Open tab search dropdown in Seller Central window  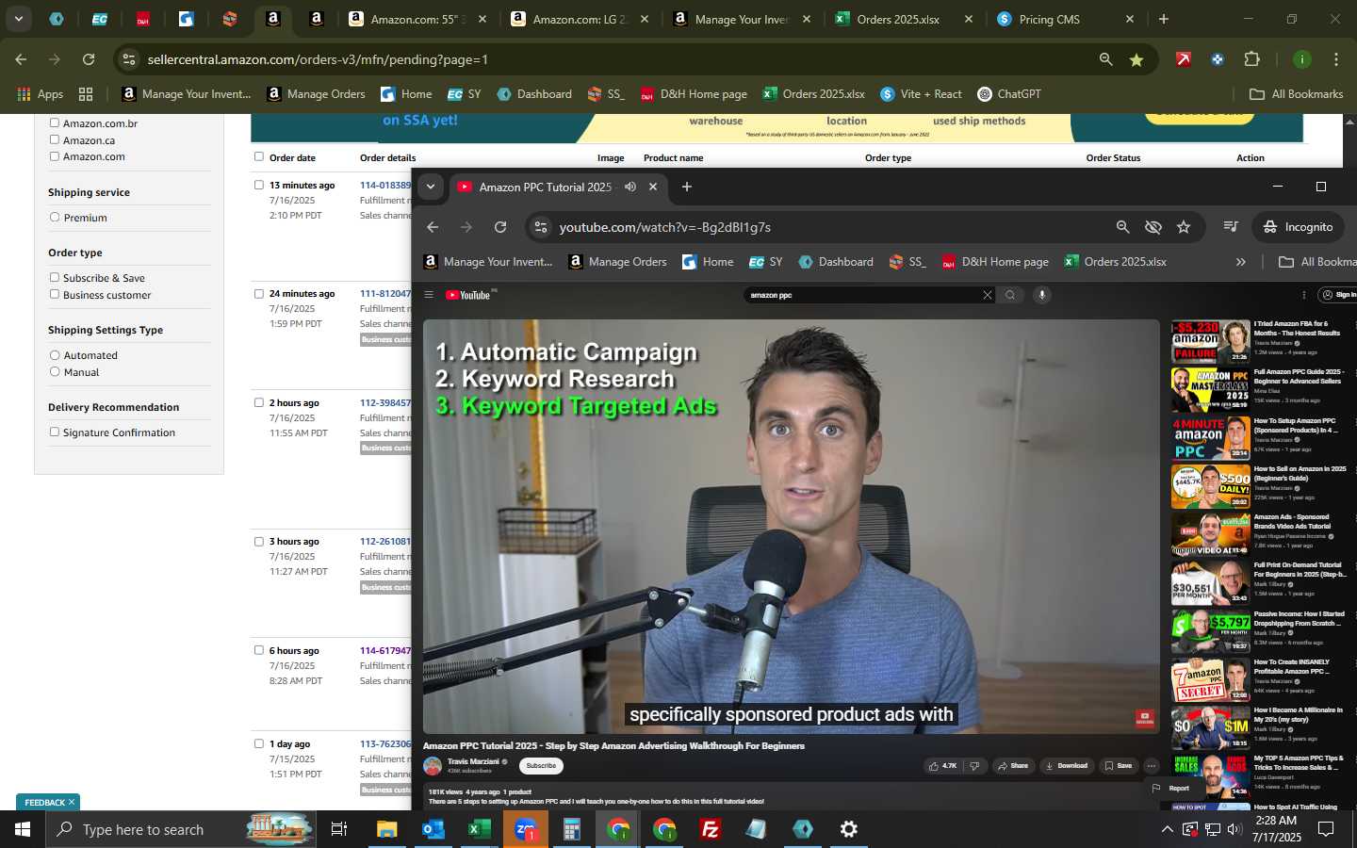18,18
